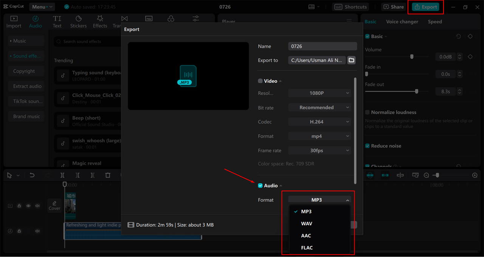Screen dimensions: 484x257
Task: Expand the Music category in sidebar
Action: [26, 41]
